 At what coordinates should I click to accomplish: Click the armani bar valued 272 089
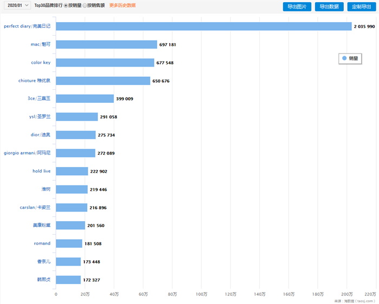pos(76,153)
